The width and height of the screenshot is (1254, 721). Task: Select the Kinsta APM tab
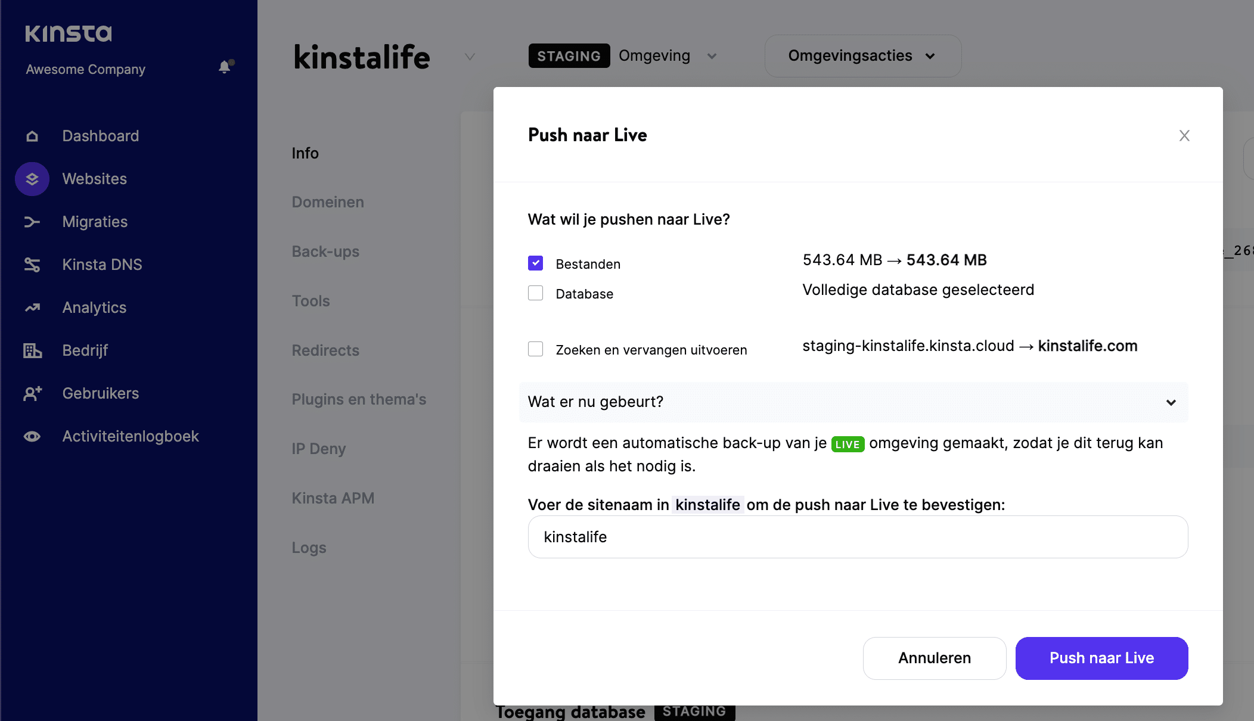click(x=333, y=498)
